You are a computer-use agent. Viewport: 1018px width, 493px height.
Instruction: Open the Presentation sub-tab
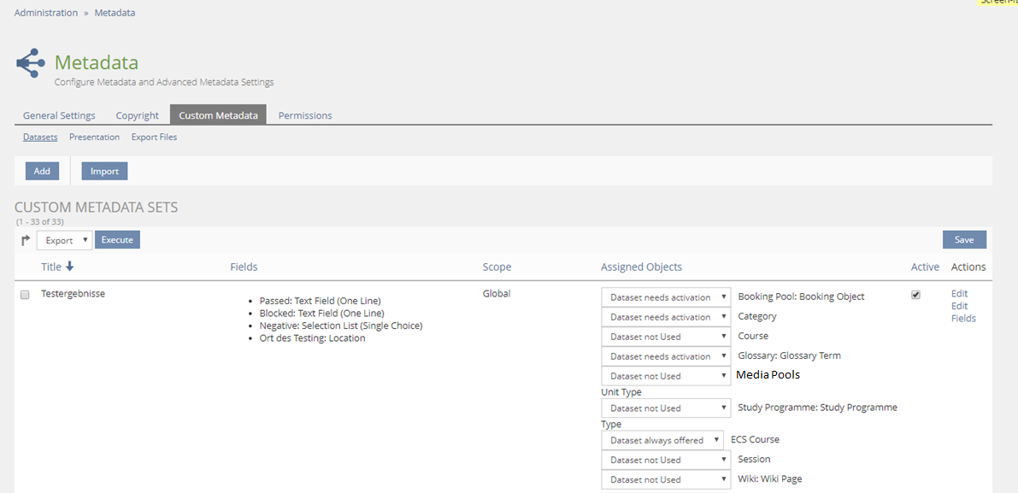coord(94,137)
